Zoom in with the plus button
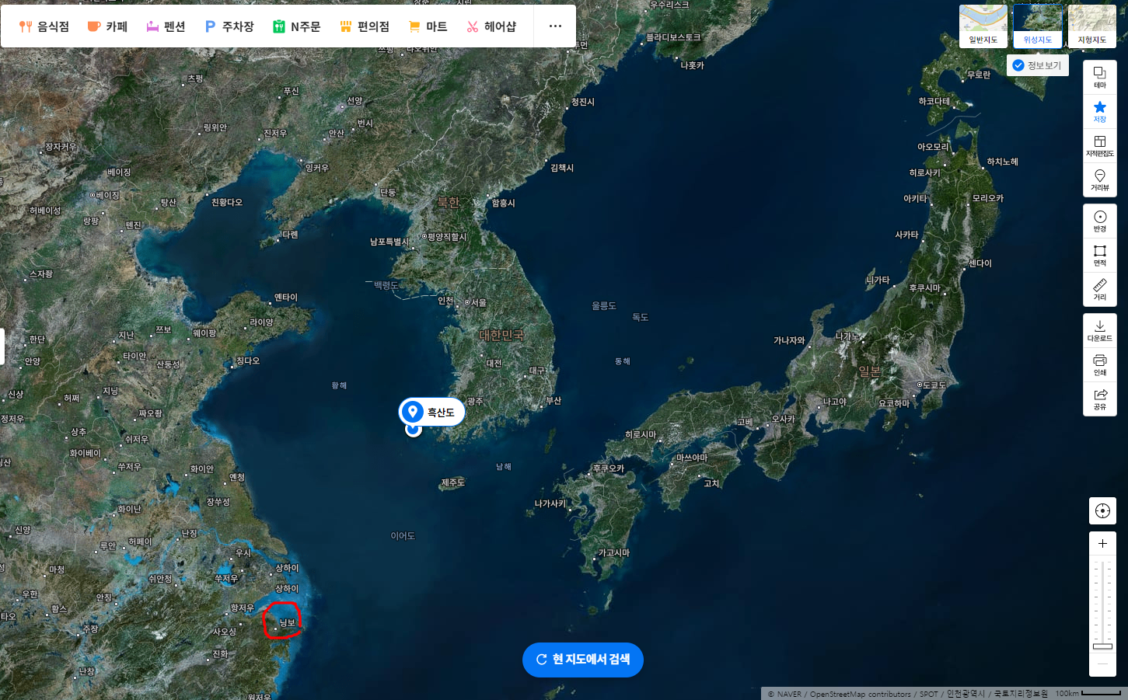1128x700 pixels. pyautogui.click(x=1102, y=544)
